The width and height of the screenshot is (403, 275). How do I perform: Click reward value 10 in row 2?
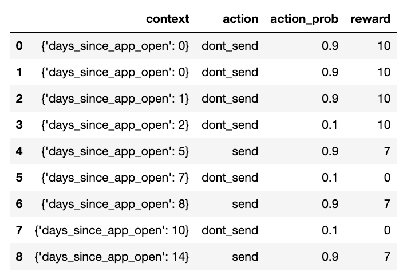coord(384,99)
